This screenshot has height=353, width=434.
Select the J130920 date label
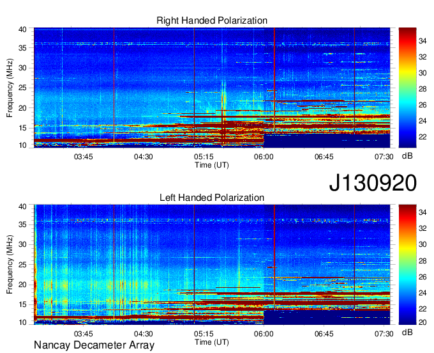pos(373,183)
